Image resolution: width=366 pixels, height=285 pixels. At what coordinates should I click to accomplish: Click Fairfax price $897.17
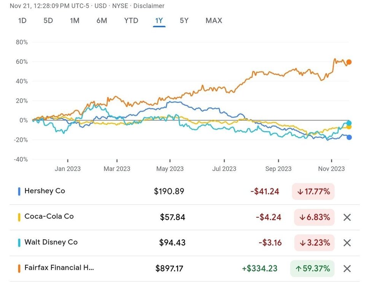[169, 269]
